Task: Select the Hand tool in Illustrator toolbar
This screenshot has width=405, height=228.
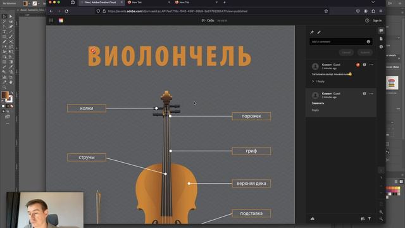Action: [x=11, y=82]
